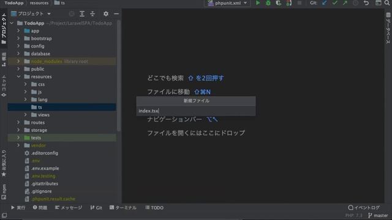Open the Favorites side panel

click(4, 163)
